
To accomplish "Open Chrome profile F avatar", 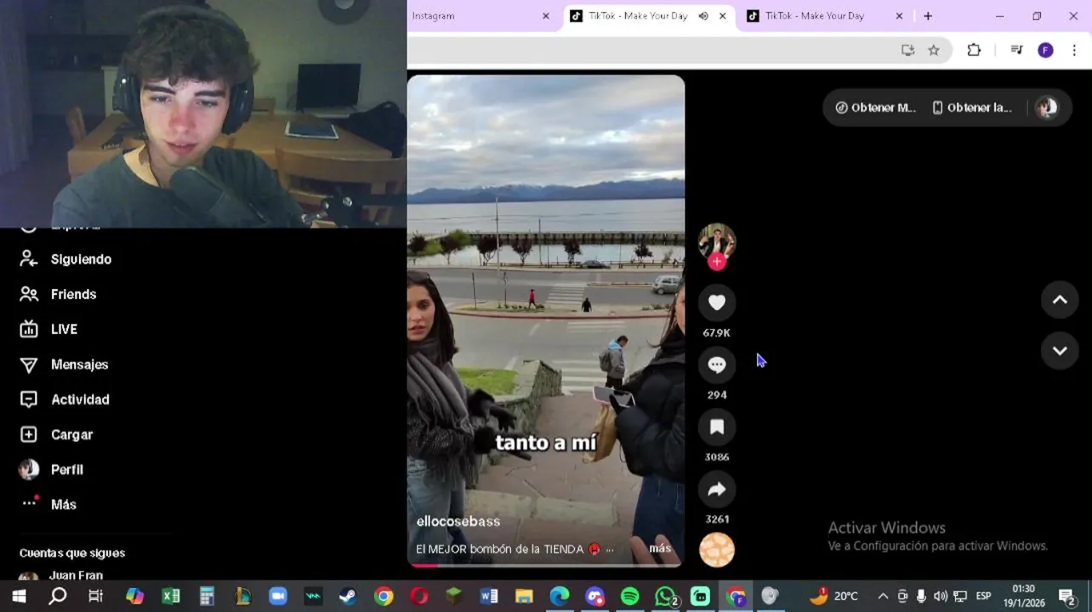I will [1045, 50].
